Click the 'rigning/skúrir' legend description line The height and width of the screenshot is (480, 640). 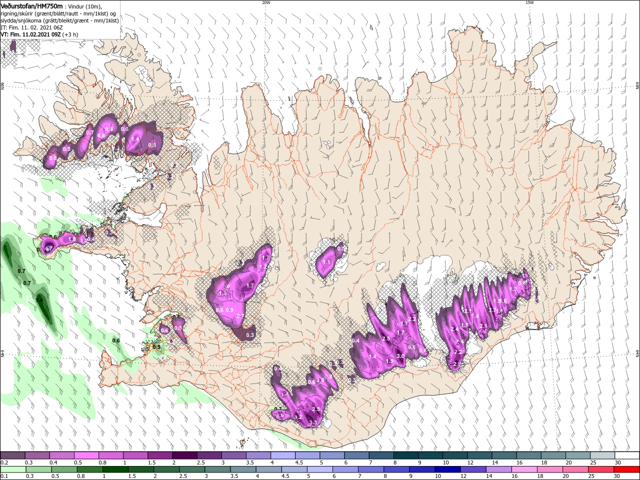pyautogui.click(x=59, y=13)
